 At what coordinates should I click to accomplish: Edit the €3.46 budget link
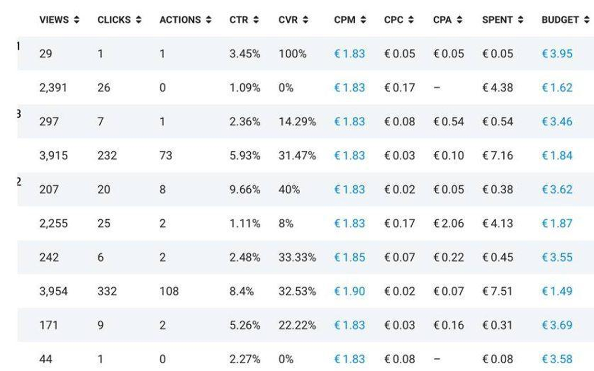(556, 121)
